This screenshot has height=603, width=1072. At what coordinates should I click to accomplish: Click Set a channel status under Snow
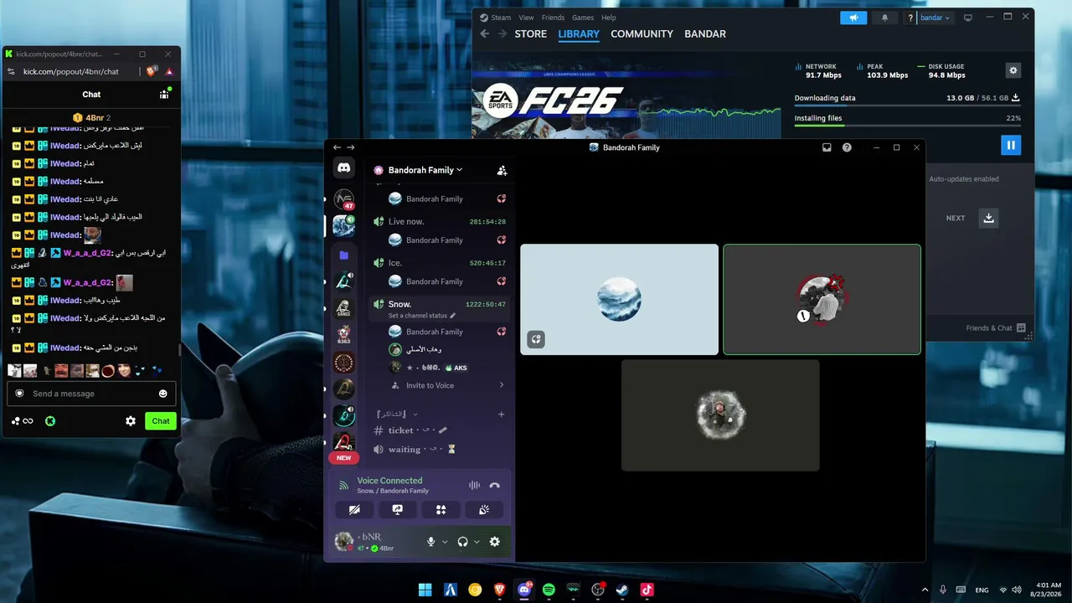(x=422, y=316)
